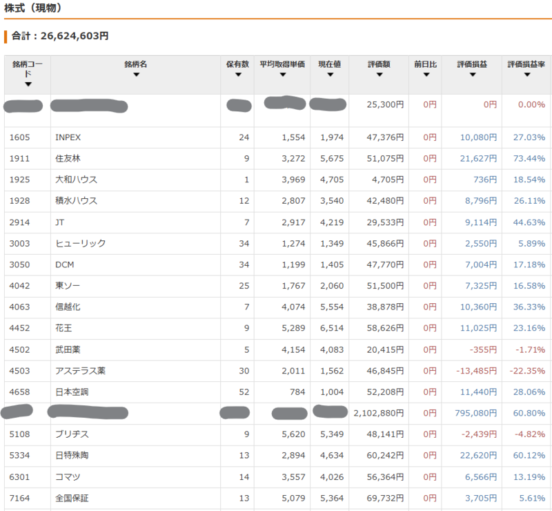Image resolution: width=552 pixels, height=511 pixels.
Task: Select stock name 大和ハウス
Action: click(76, 180)
